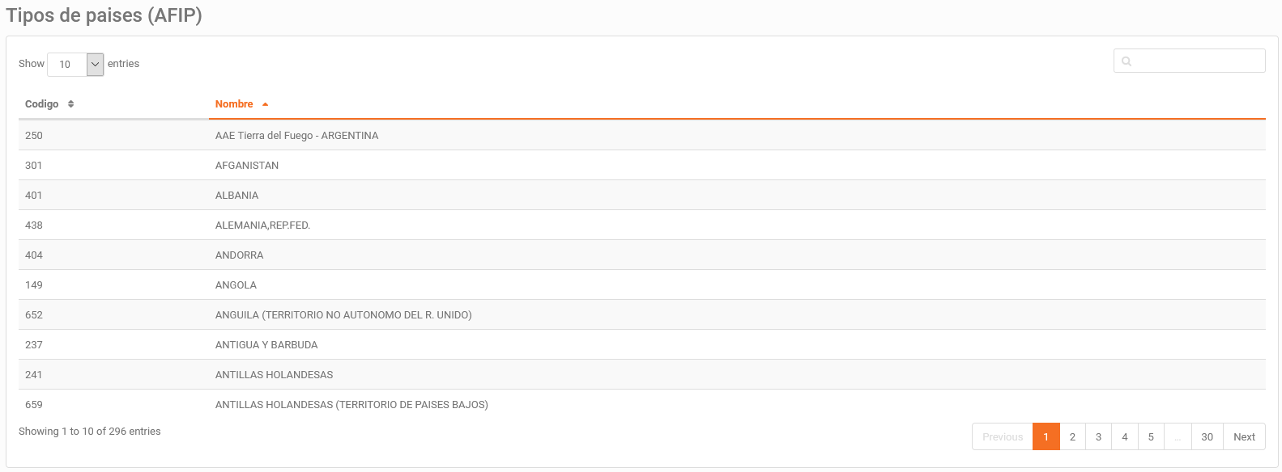Click the Previous pagination button

click(x=1003, y=436)
